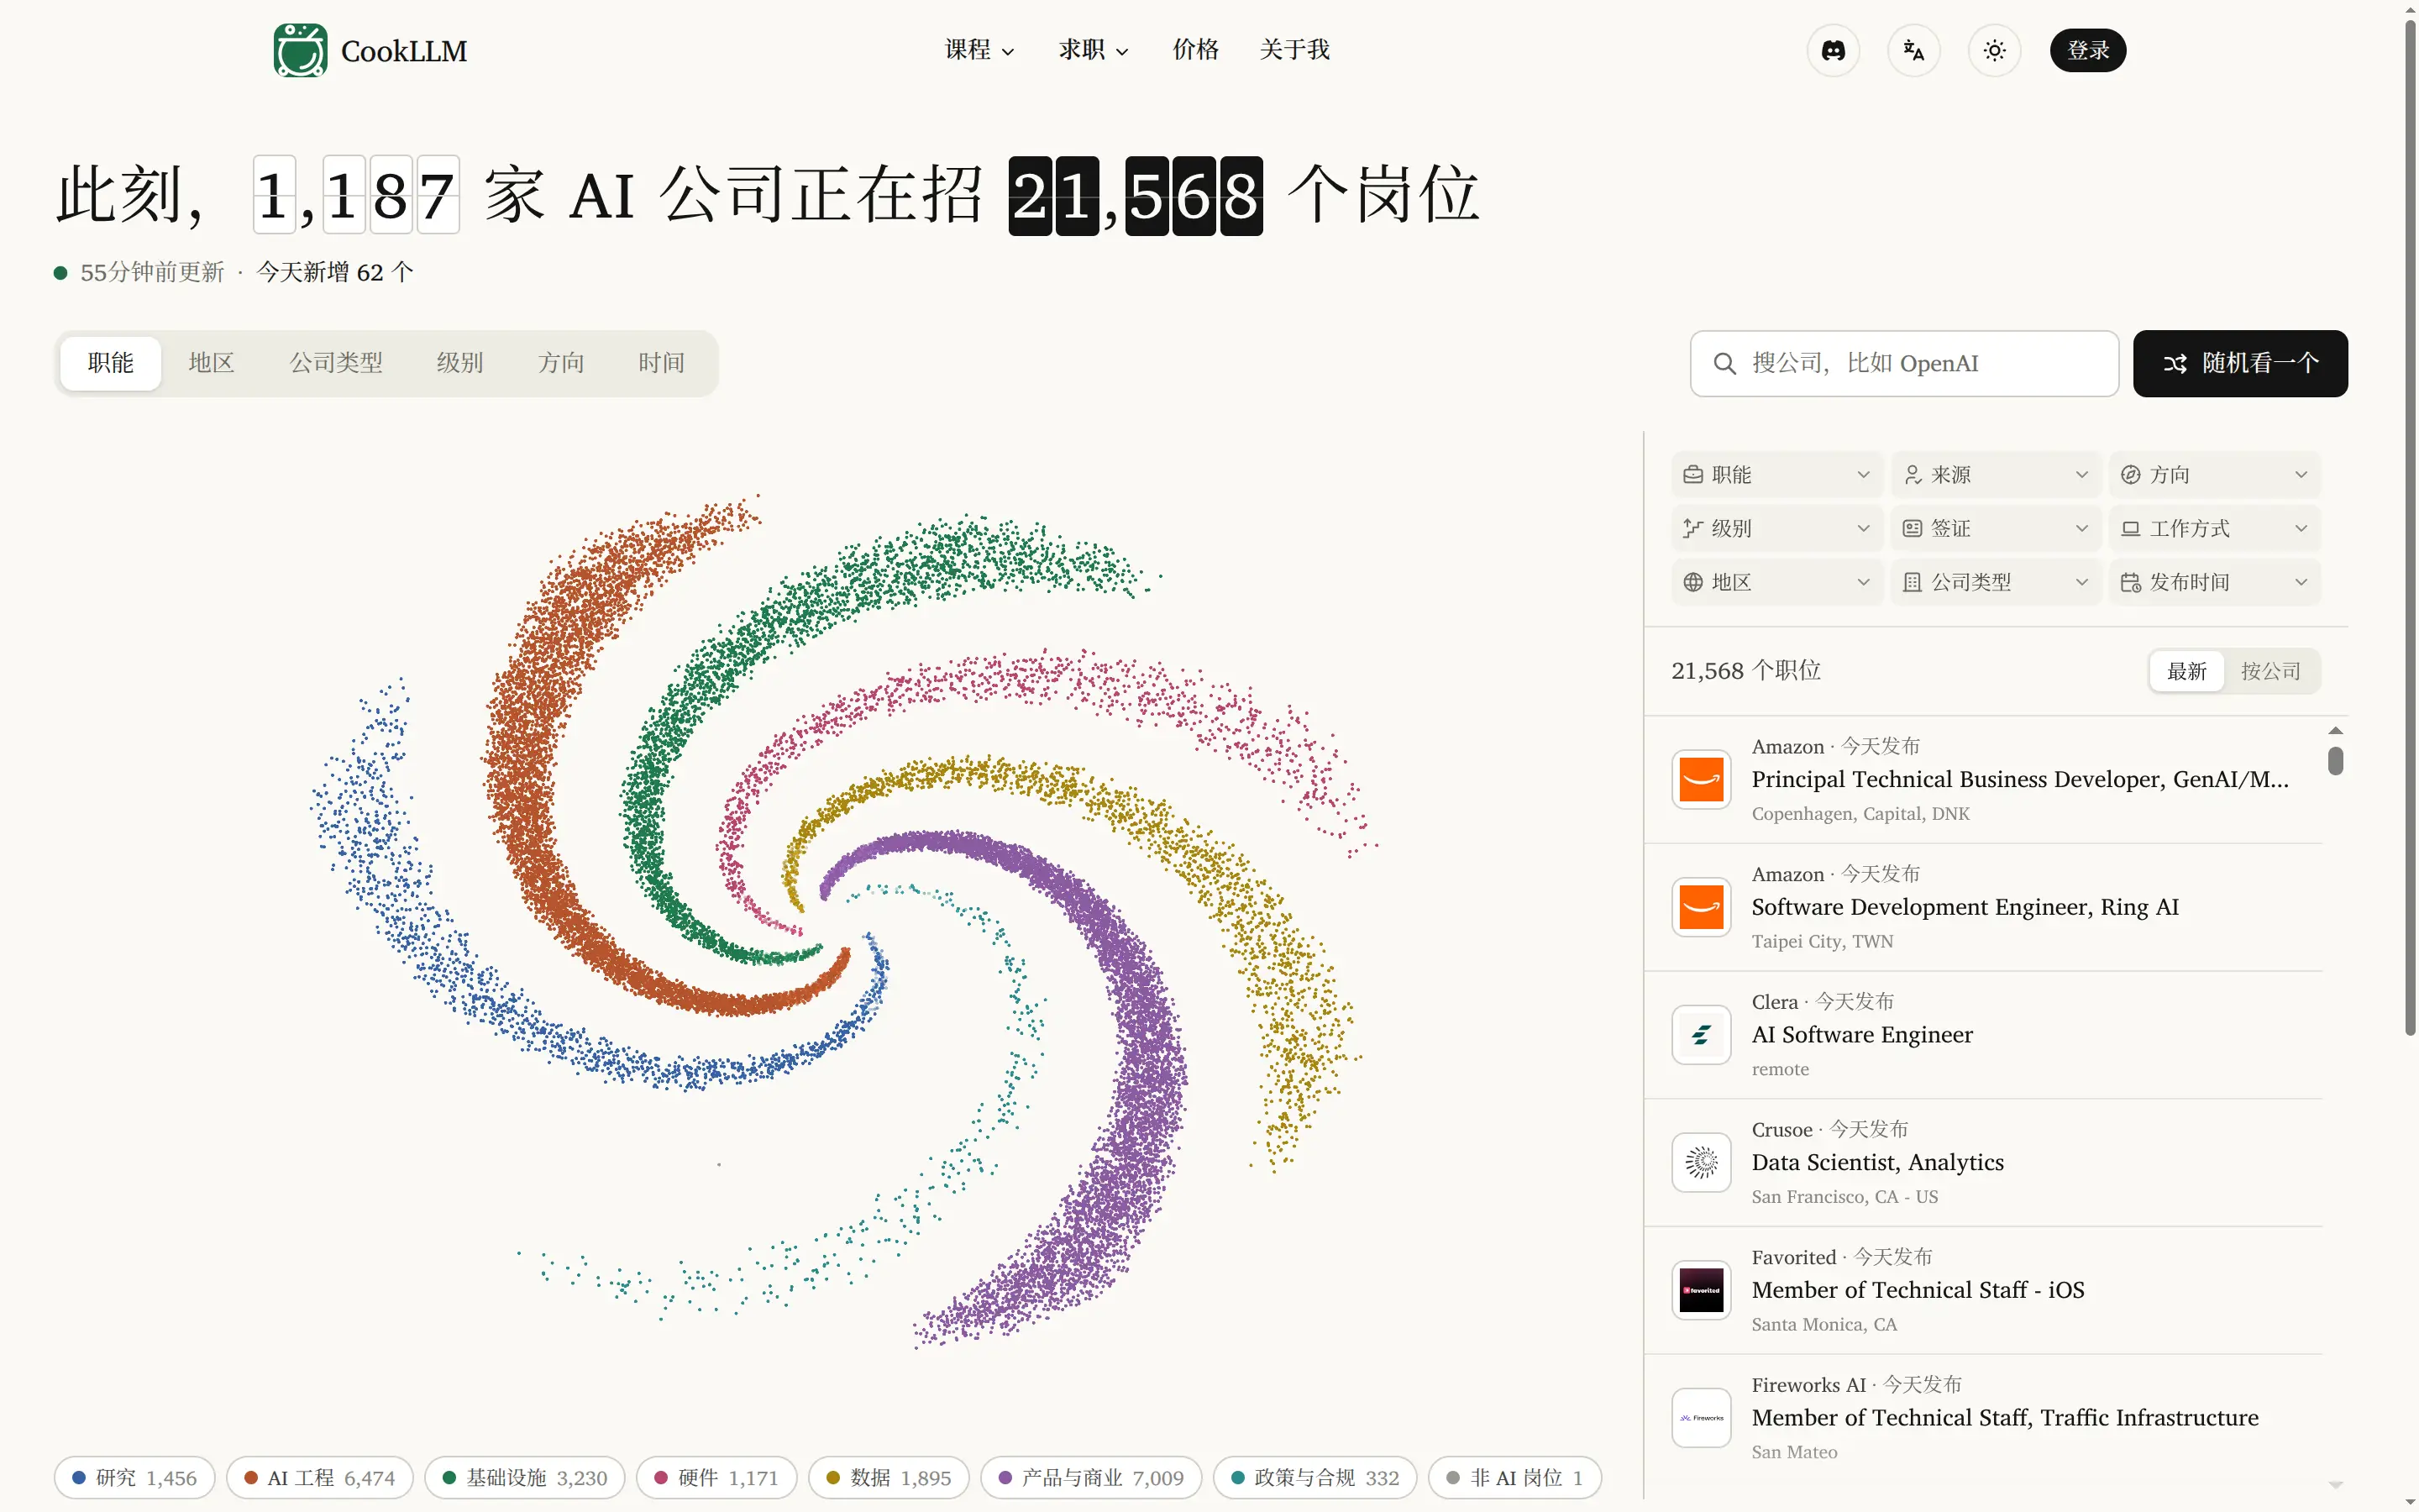The height and width of the screenshot is (1512, 2419).
Task: Open the 职能 filter dropdown
Action: click(1777, 475)
